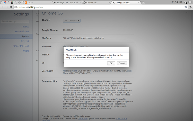Click the chrome://settings/about address bar

[x=98, y=7]
